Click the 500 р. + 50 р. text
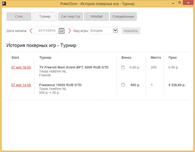 pyautogui.click(x=49, y=93)
